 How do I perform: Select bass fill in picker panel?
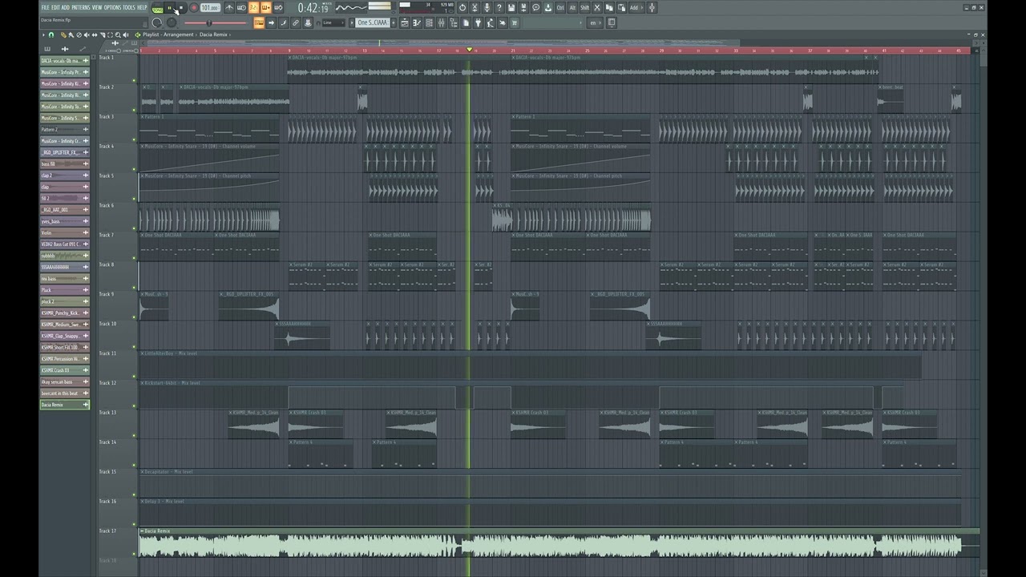pos(65,163)
